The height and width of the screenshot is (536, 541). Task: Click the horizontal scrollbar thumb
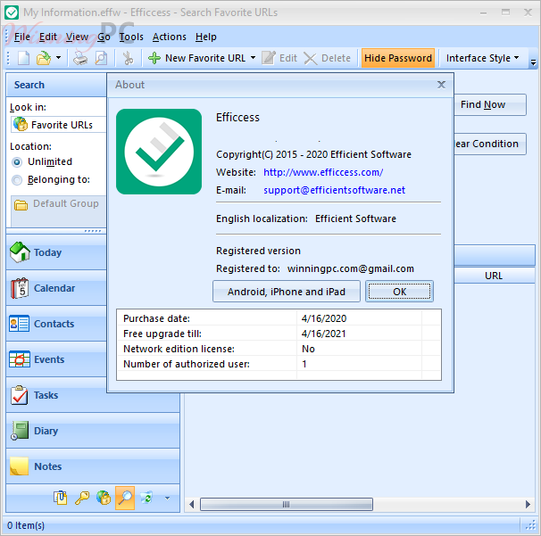(286, 504)
